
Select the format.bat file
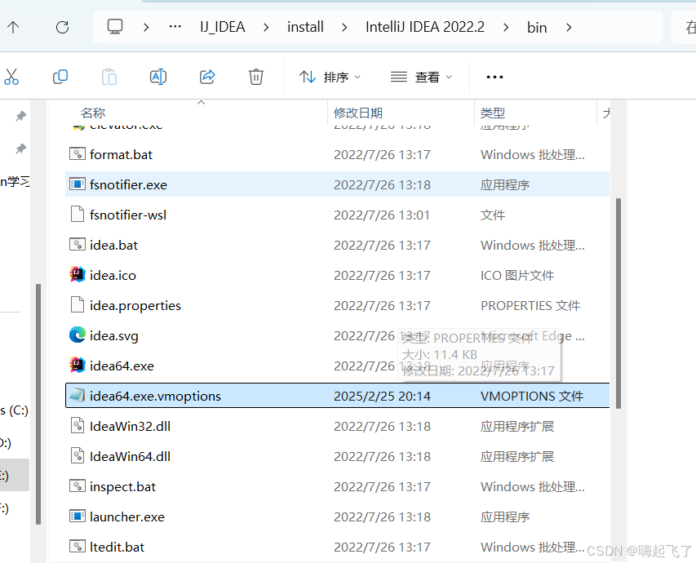(337, 154)
